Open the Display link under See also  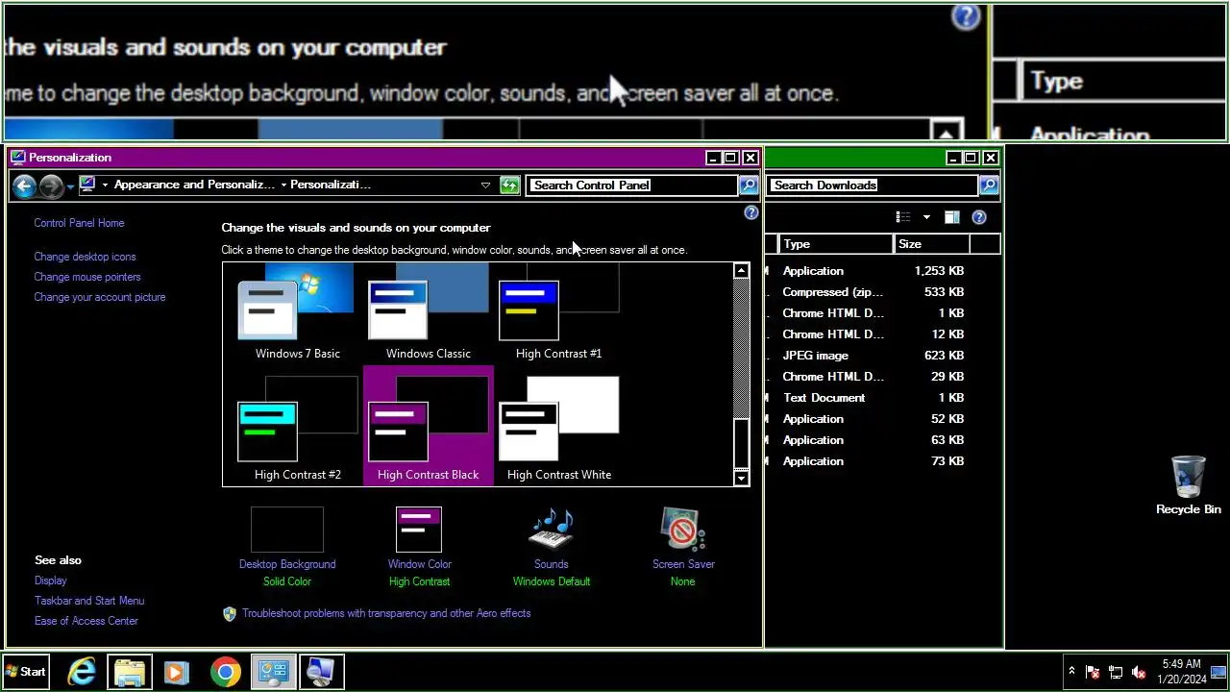click(51, 581)
